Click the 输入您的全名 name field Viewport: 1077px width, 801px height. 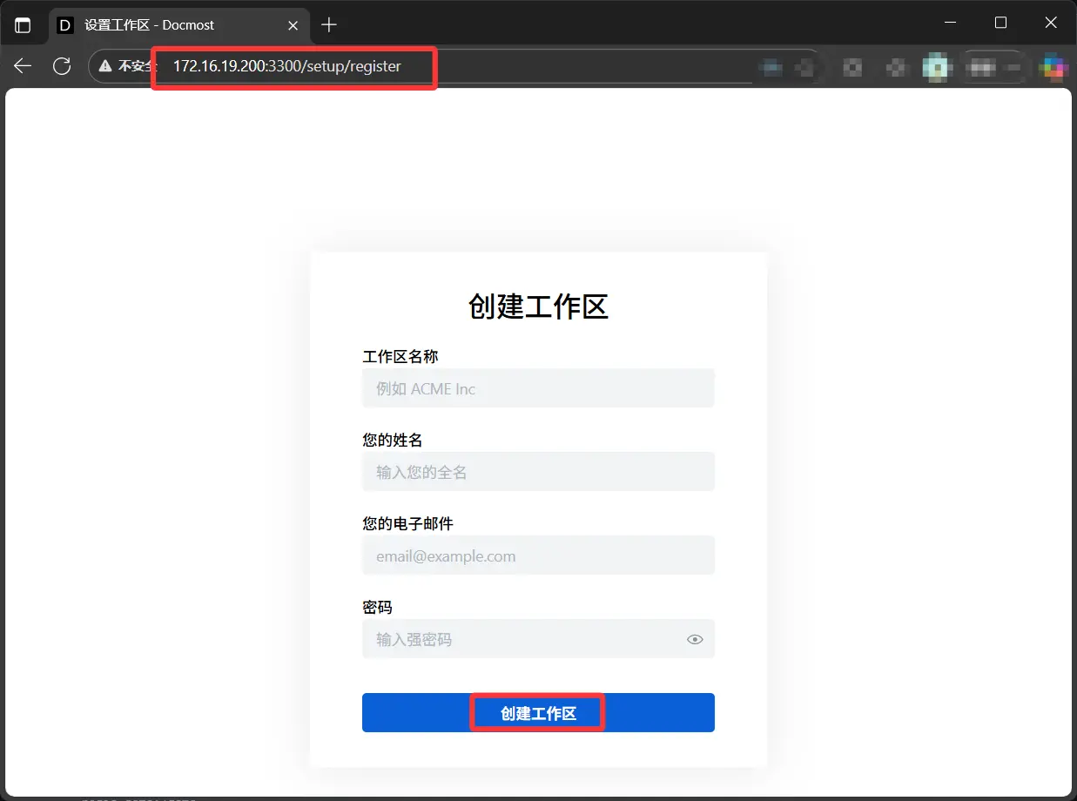[x=538, y=472]
